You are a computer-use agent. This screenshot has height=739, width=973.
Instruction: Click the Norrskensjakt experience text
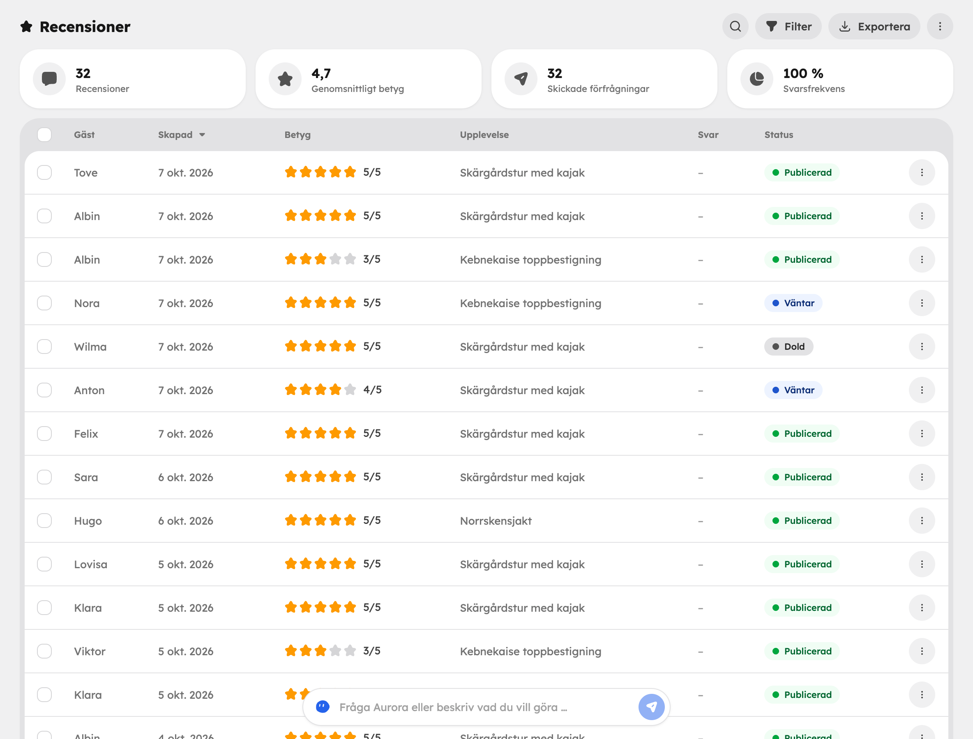(496, 521)
